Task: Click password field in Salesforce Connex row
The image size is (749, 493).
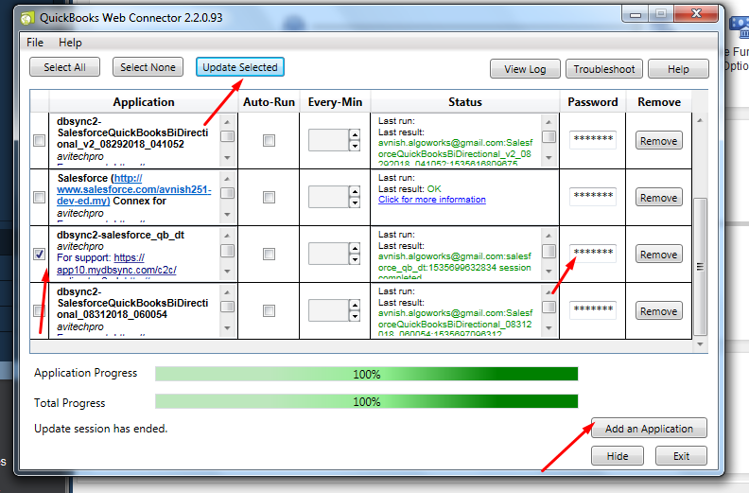Action: point(593,196)
